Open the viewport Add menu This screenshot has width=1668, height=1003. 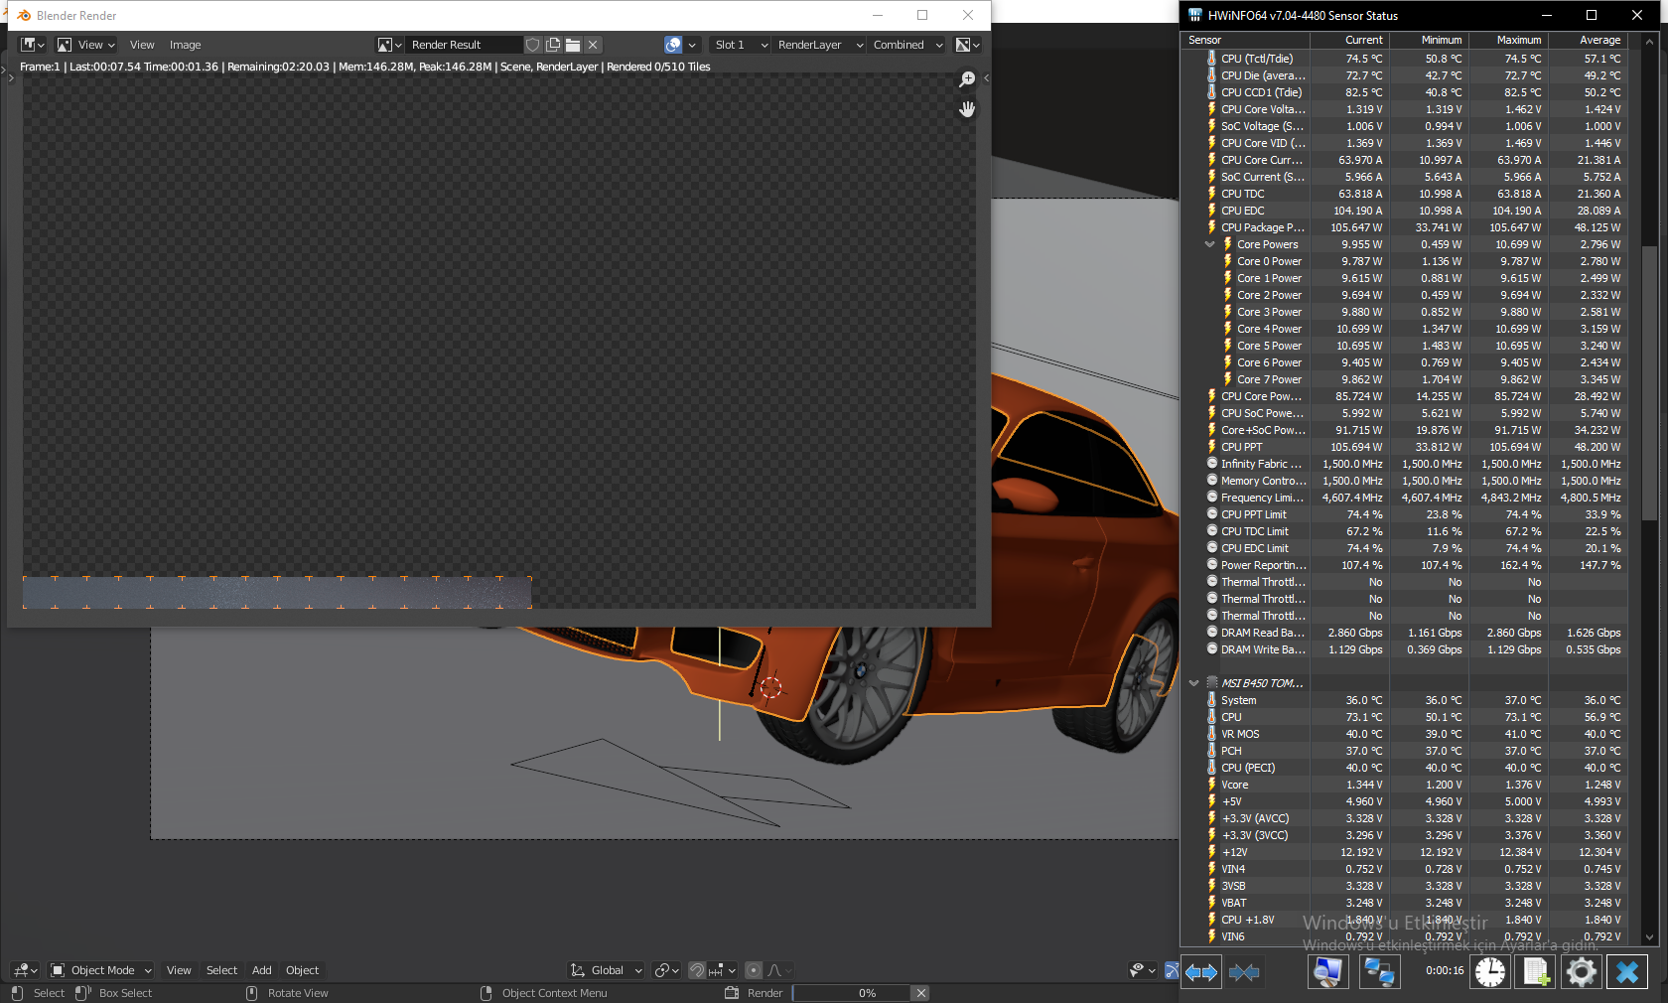261,970
